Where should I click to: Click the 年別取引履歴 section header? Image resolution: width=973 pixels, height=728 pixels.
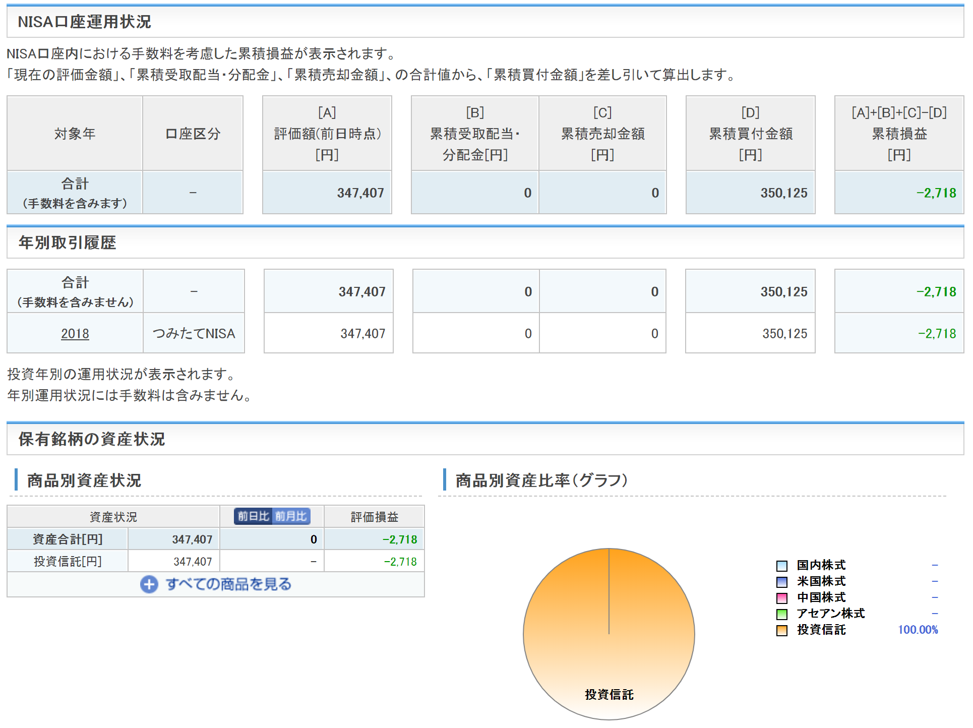67,242
